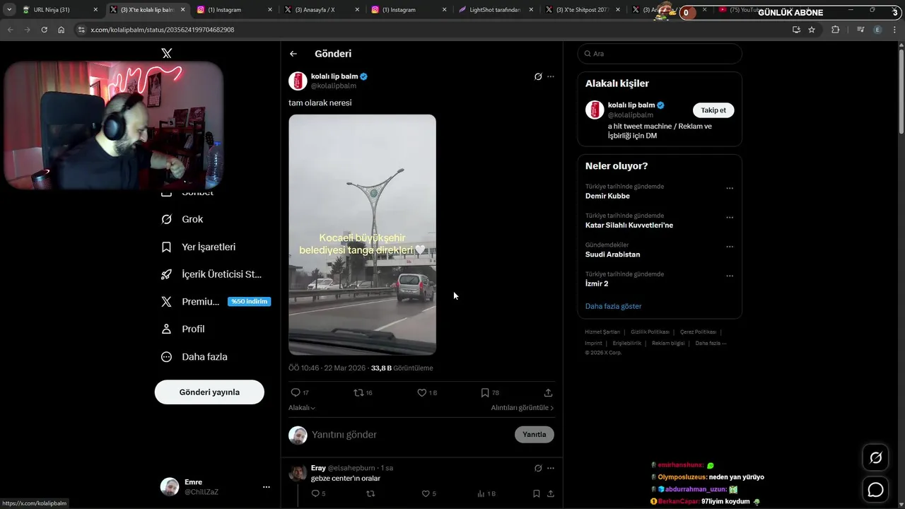Open account menu dots beside Emre
This screenshot has width=905, height=509.
point(267,487)
